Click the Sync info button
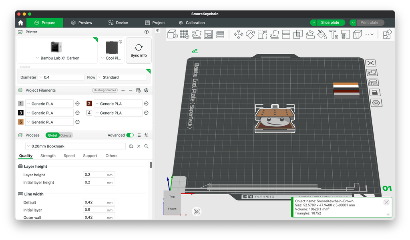Screen dimensions: 410x240 coord(139,50)
